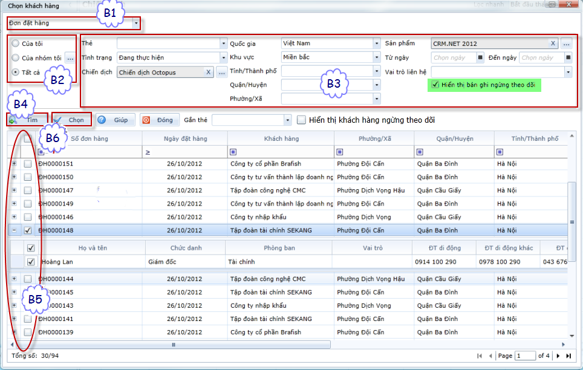583x370 pixels.
Task: Go to the next results page
Action: coord(558,356)
